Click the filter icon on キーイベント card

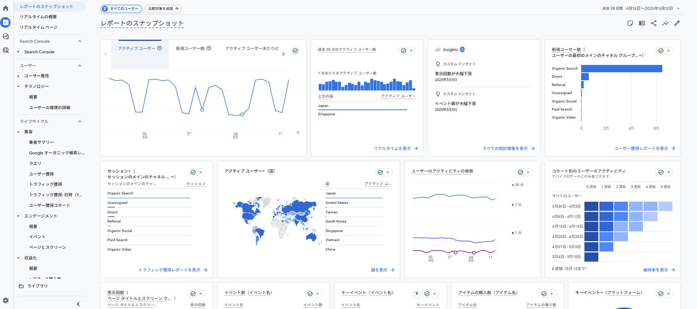click(417, 294)
